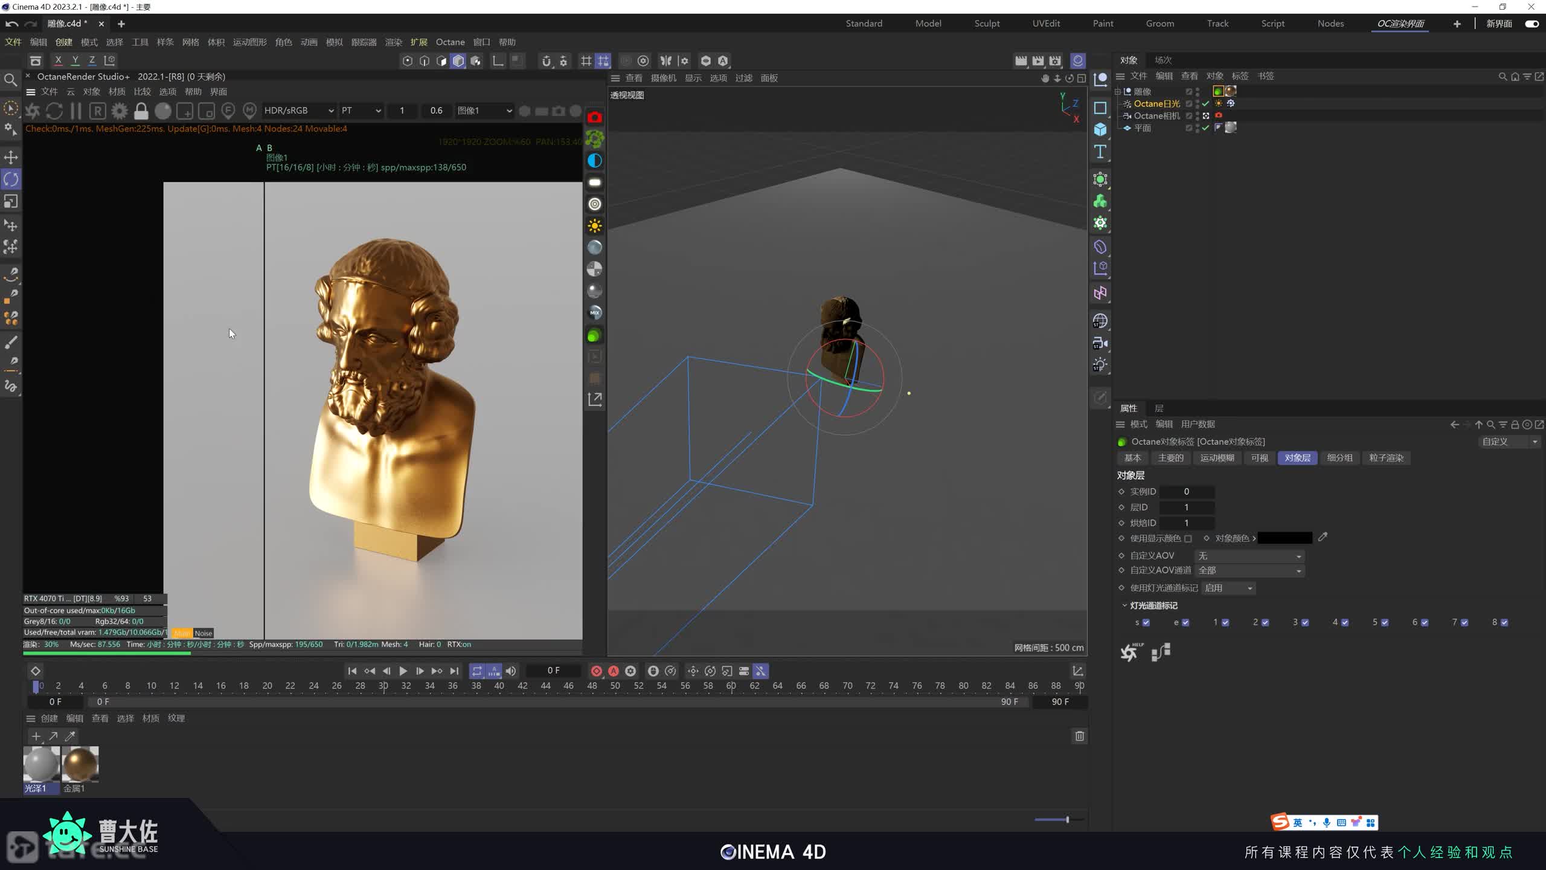Switch to the 可视 tab
1546x870 pixels.
(x=1259, y=458)
